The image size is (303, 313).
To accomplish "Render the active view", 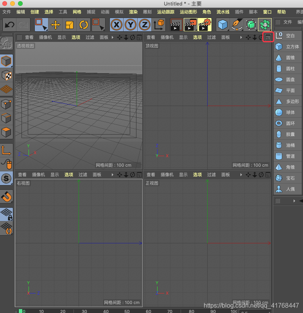I will coord(176,25).
